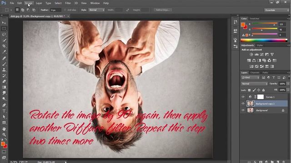Open the Layer menu
Image resolution: width=291 pixels, height=163 pixels.
39,3
